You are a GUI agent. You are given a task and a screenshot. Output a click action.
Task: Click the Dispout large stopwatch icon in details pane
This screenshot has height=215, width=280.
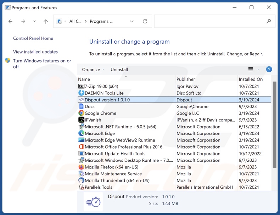coord(93,202)
